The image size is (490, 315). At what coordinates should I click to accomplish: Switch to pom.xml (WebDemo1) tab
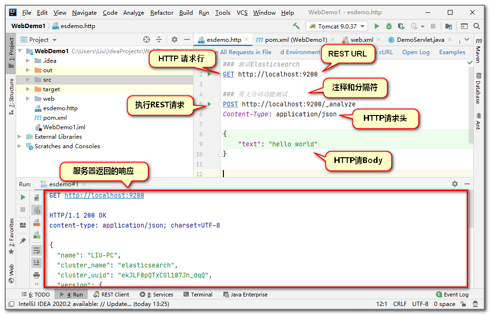coord(296,40)
